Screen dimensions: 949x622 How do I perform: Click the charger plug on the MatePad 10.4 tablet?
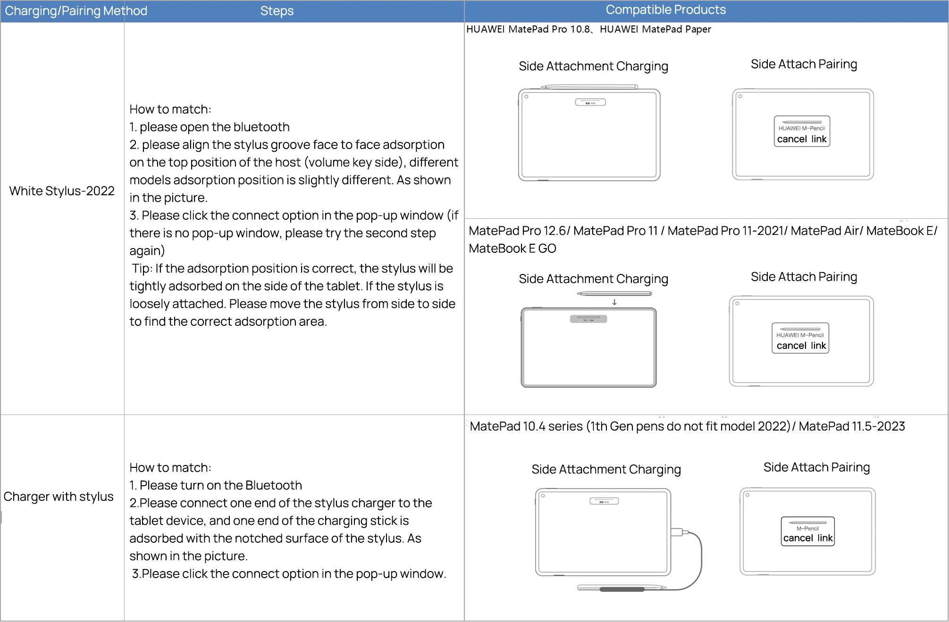(x=677, y=532)
